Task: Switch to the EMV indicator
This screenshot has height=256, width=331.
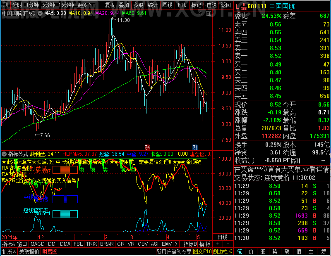Action: 167,244
